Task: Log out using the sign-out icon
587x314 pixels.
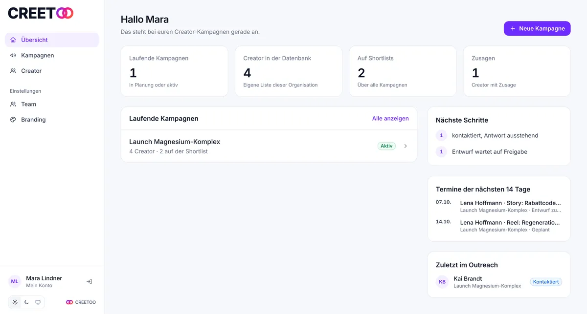Action: click(x=89, y=282)
